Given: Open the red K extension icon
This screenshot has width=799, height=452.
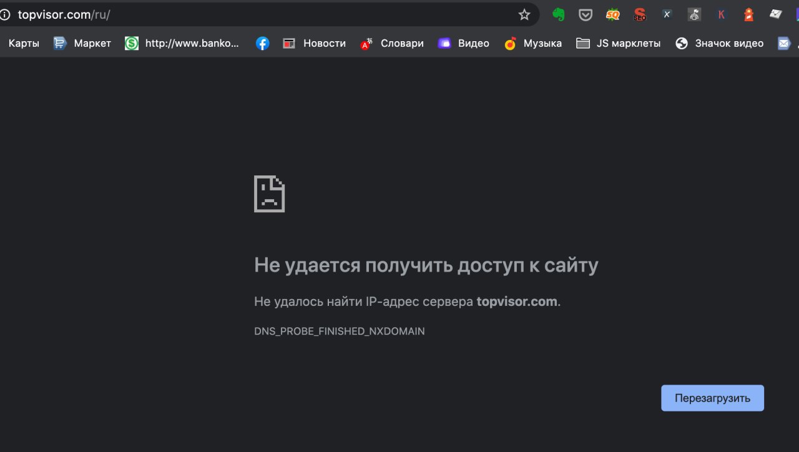Looking at the screenshot, I should coord(722,14).
